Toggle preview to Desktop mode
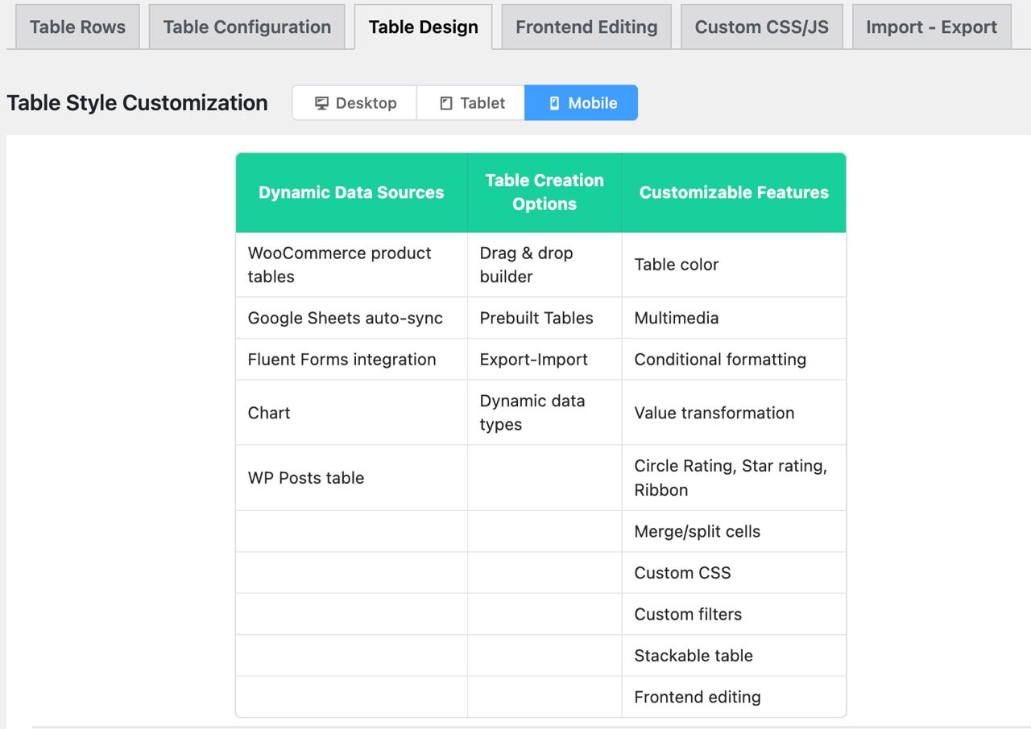Viewport: 1031px width, 729px height. click(354, 102)
